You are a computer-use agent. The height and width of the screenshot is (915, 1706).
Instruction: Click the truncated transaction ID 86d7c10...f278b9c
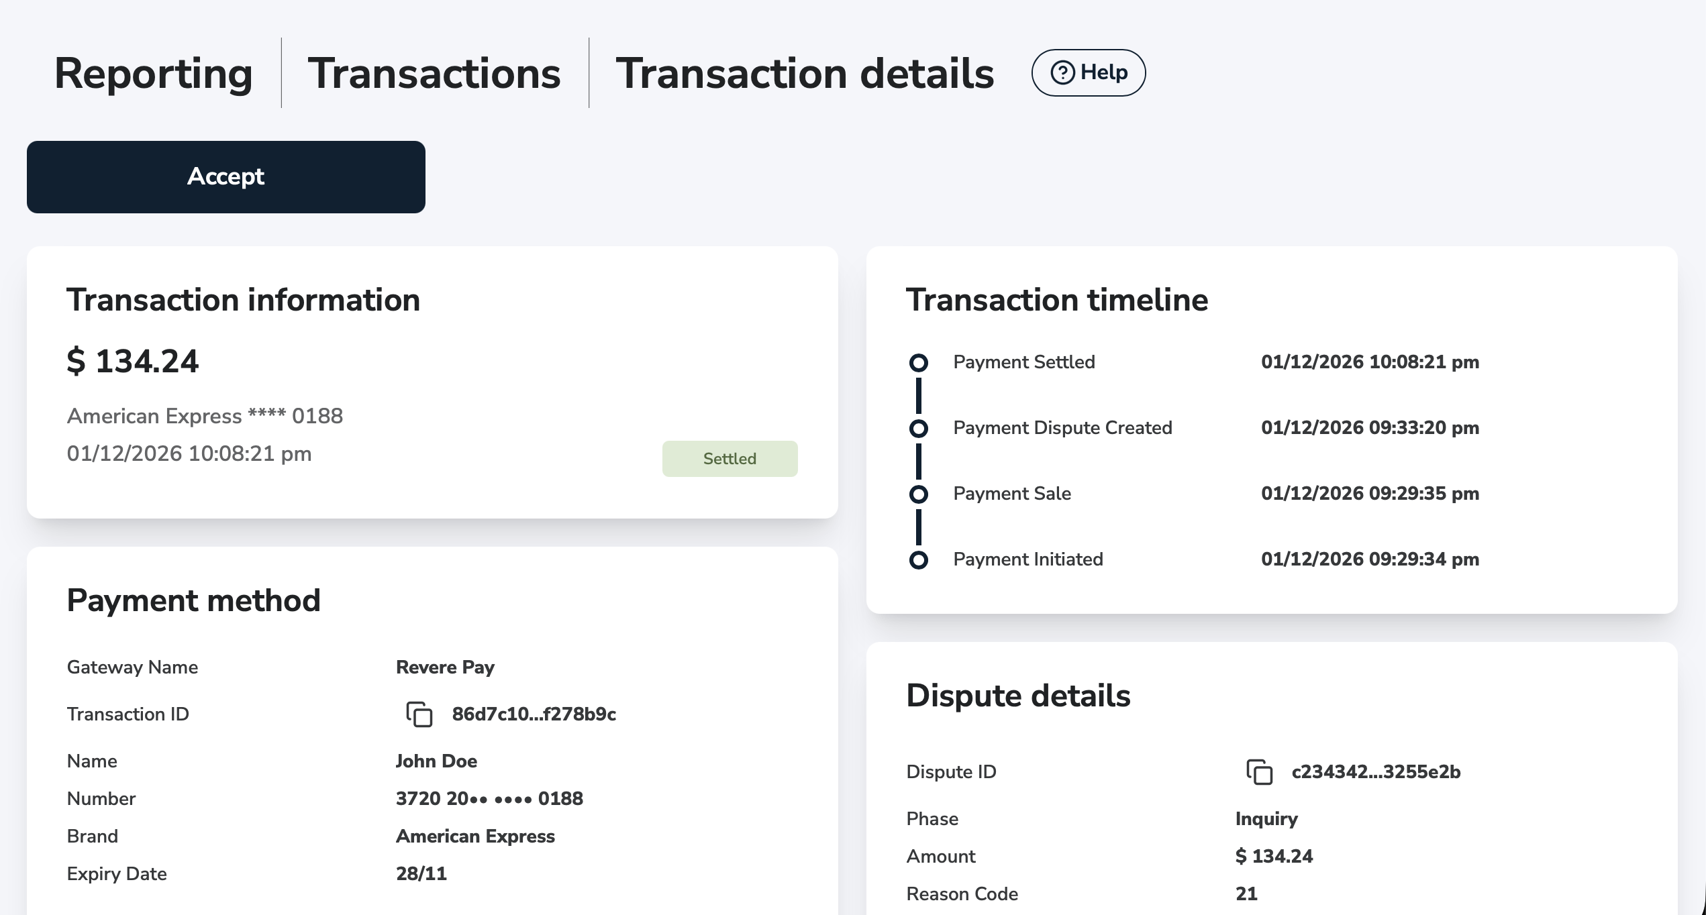[x=534, y=714]
